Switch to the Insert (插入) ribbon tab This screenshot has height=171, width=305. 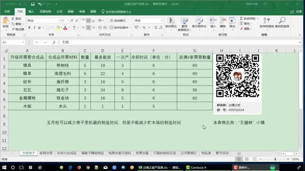point(31,12)
